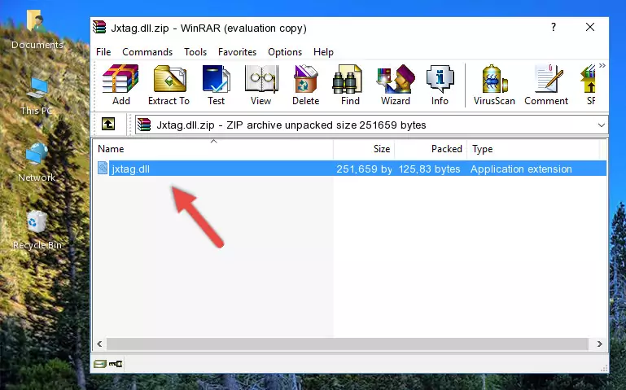This screenshot has width=626, height=390.
Task: Go up one folder level
Action: pos(108,124)
